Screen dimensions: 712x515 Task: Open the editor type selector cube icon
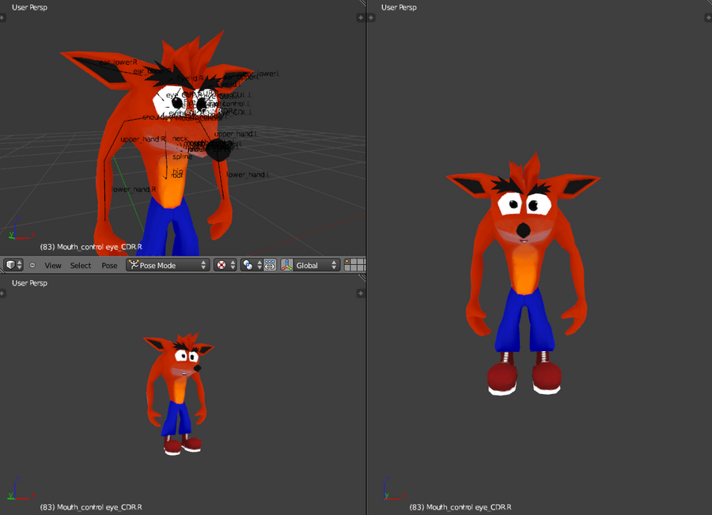tap(13, 265)
